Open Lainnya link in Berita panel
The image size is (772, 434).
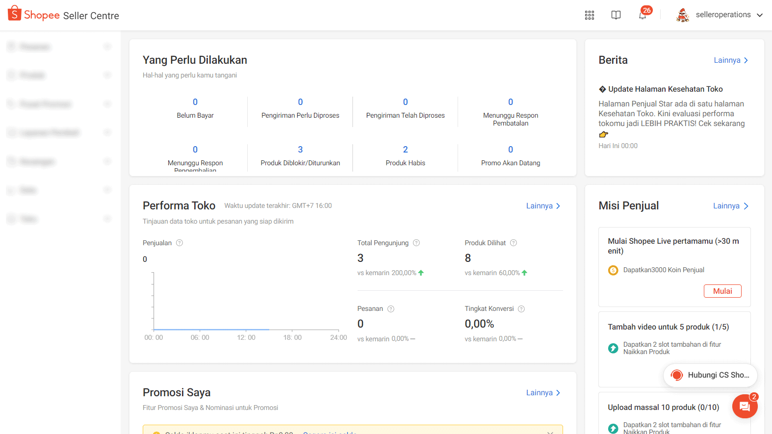tap(731, 60)
